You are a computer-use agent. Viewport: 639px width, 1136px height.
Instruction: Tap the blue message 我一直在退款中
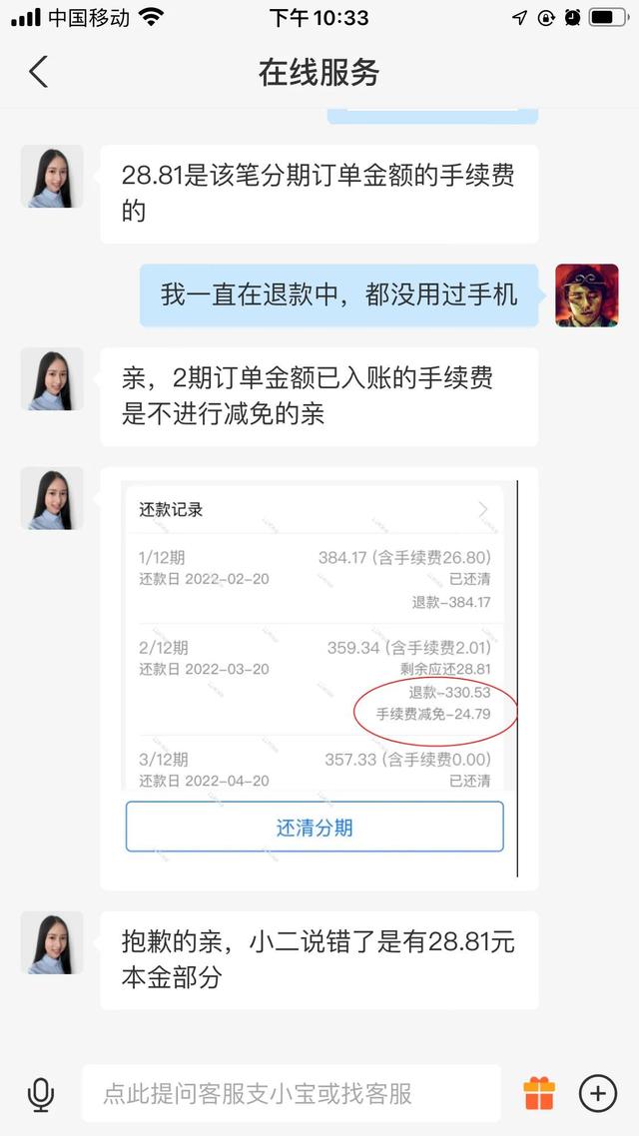[339, 294]
